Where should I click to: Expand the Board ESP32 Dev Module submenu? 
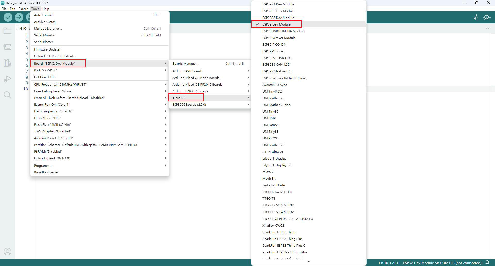click(x=100, y=63)
